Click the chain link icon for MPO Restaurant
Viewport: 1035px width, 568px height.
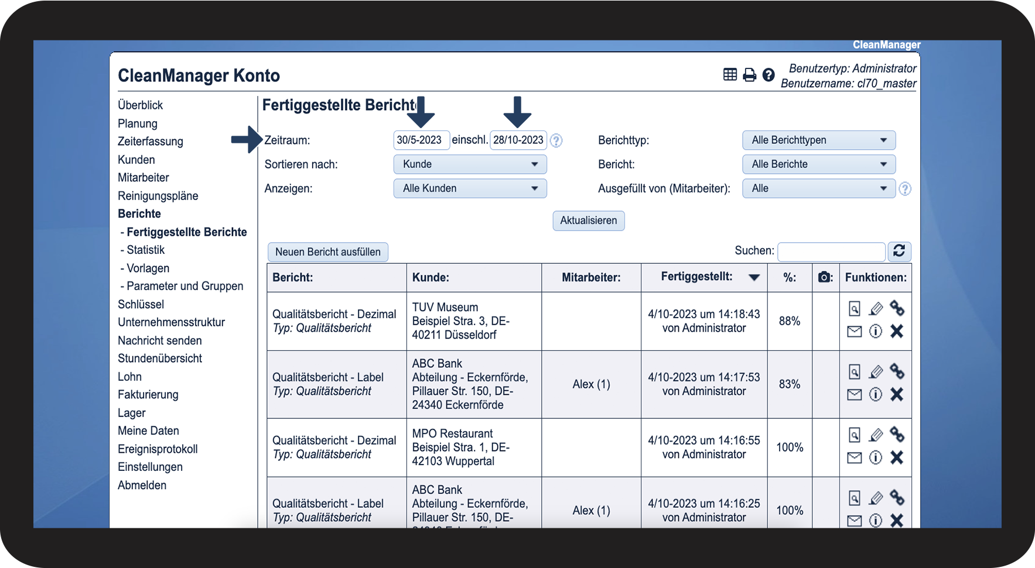[x=897, y=434]
